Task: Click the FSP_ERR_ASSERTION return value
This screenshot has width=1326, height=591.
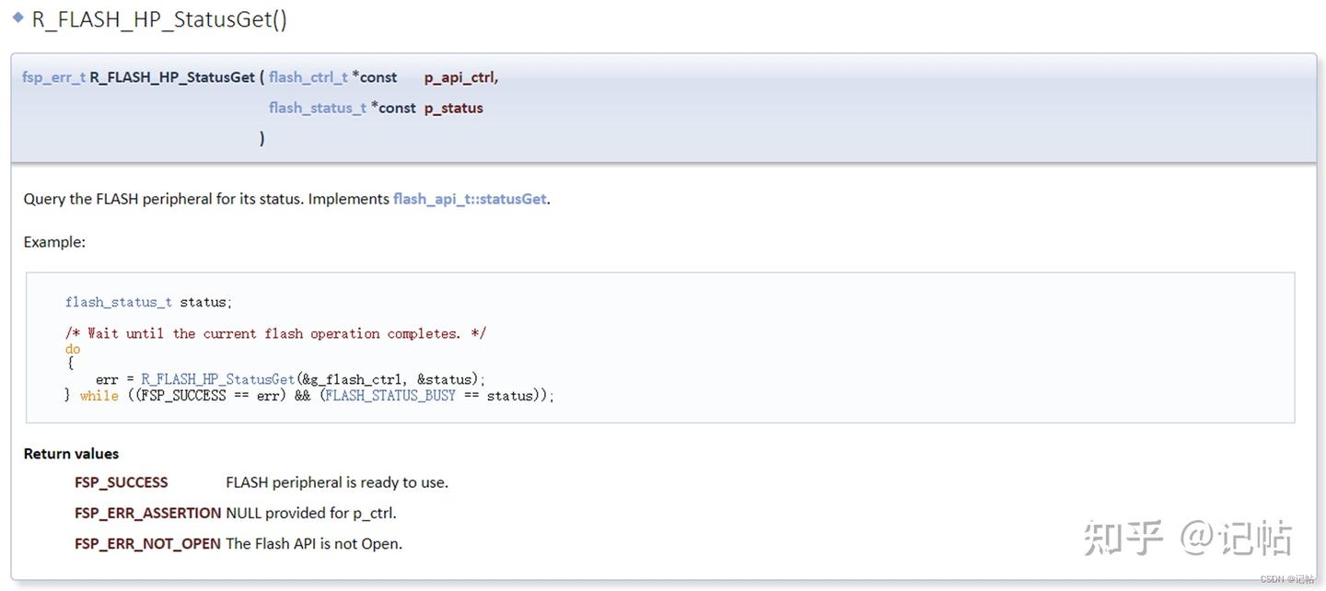Action: 147,513
